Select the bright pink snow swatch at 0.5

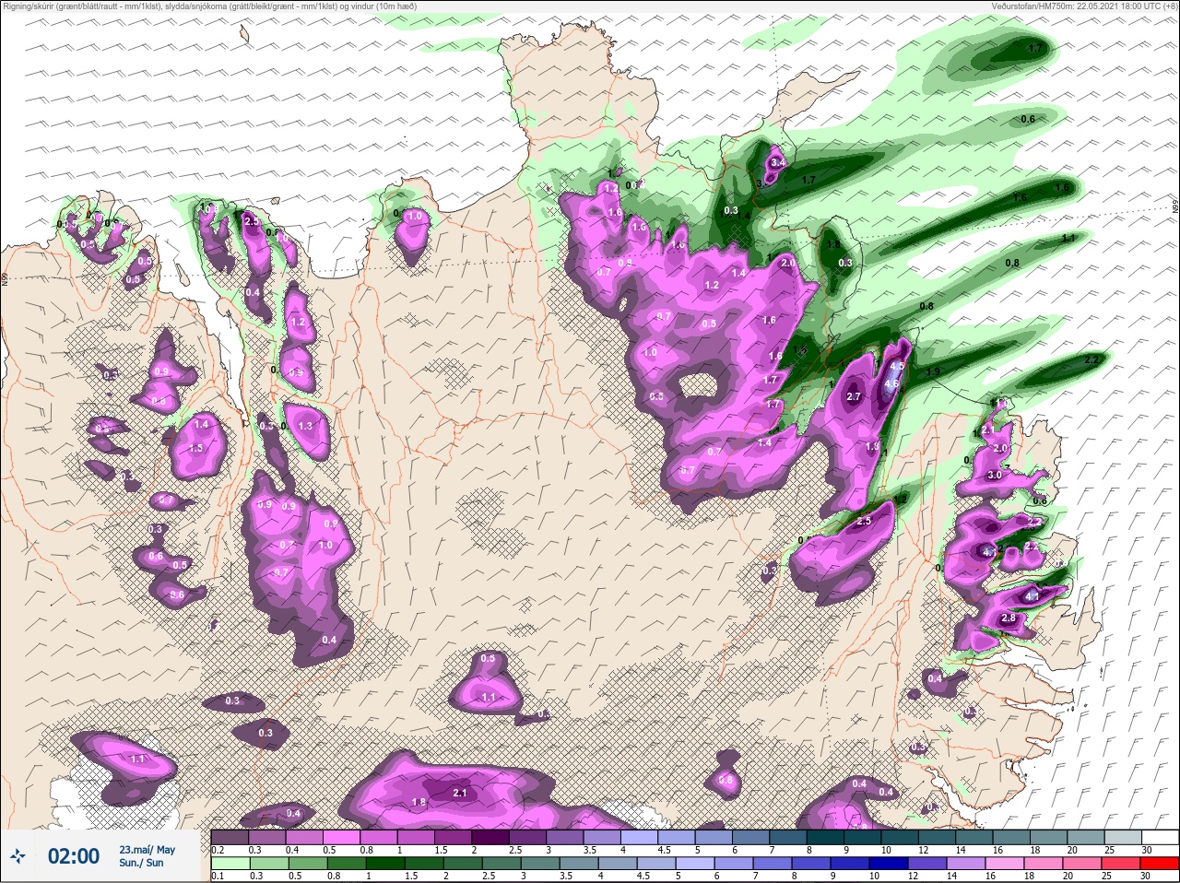point(343,837)
